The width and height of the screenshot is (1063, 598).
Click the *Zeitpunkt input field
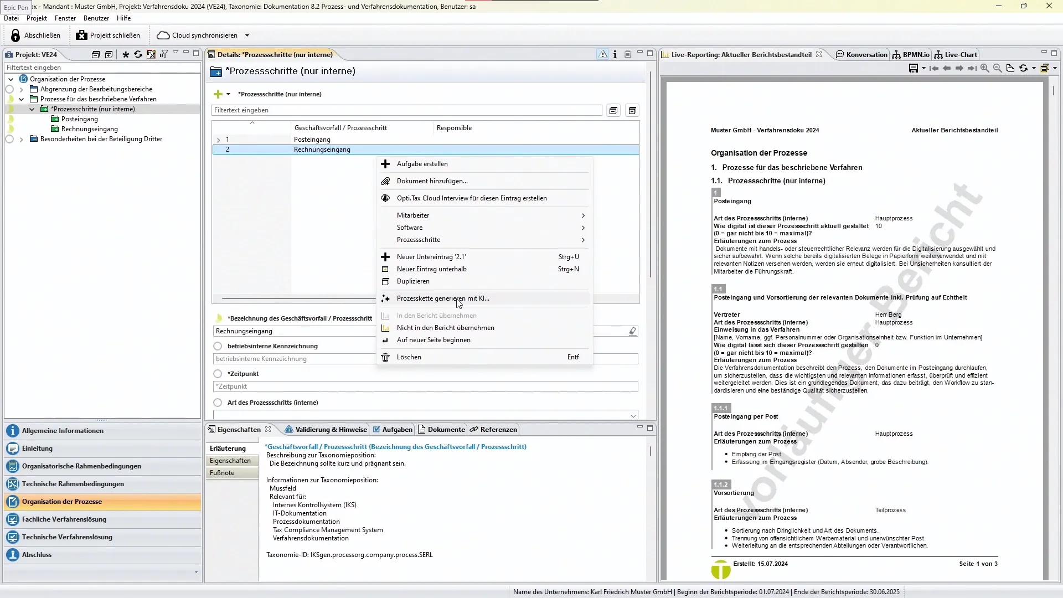point(425,386)
